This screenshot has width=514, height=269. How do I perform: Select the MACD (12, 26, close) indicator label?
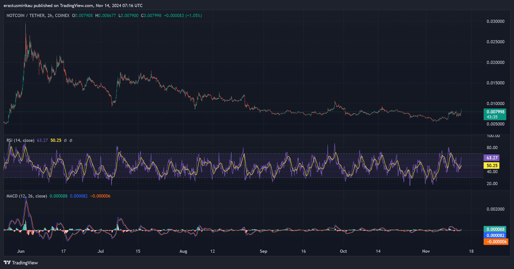coord(26,196)
